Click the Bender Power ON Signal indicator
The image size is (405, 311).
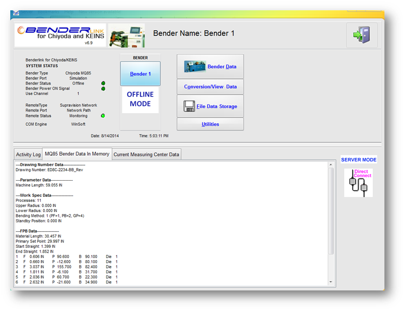click(x=103, y=89)
